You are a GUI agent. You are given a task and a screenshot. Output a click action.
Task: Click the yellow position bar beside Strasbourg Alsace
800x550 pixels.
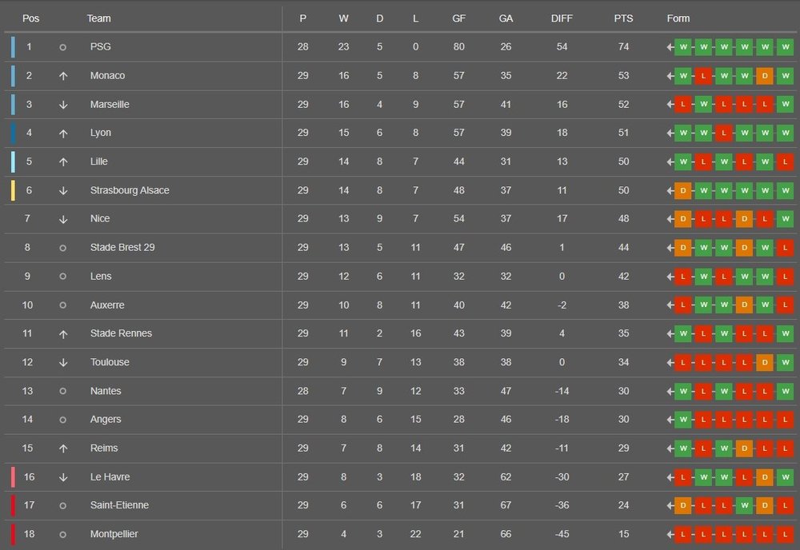coord(13,190)
